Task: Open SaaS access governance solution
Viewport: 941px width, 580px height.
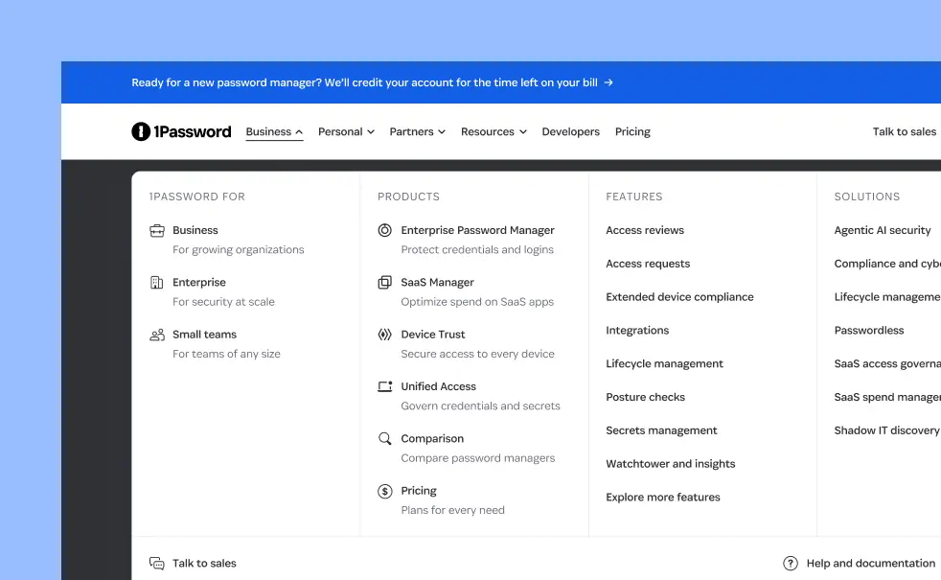Action: click(x=887, y=364)
